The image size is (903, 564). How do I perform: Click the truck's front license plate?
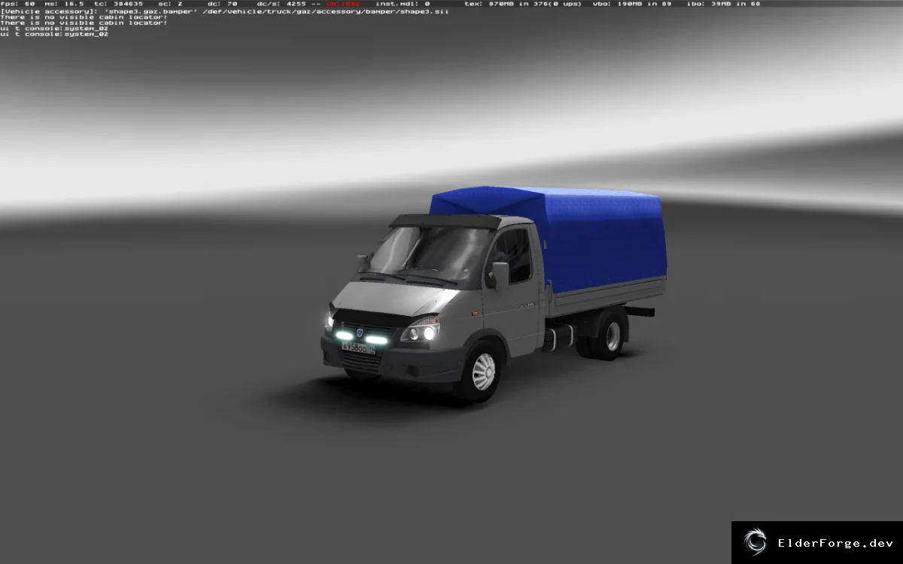[x=357, y=347]
